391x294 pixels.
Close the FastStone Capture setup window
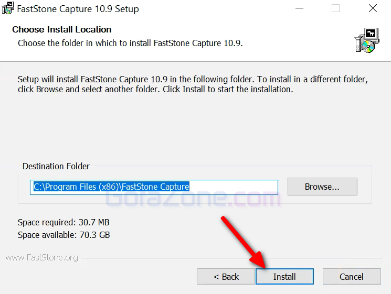tap(372, 9)
